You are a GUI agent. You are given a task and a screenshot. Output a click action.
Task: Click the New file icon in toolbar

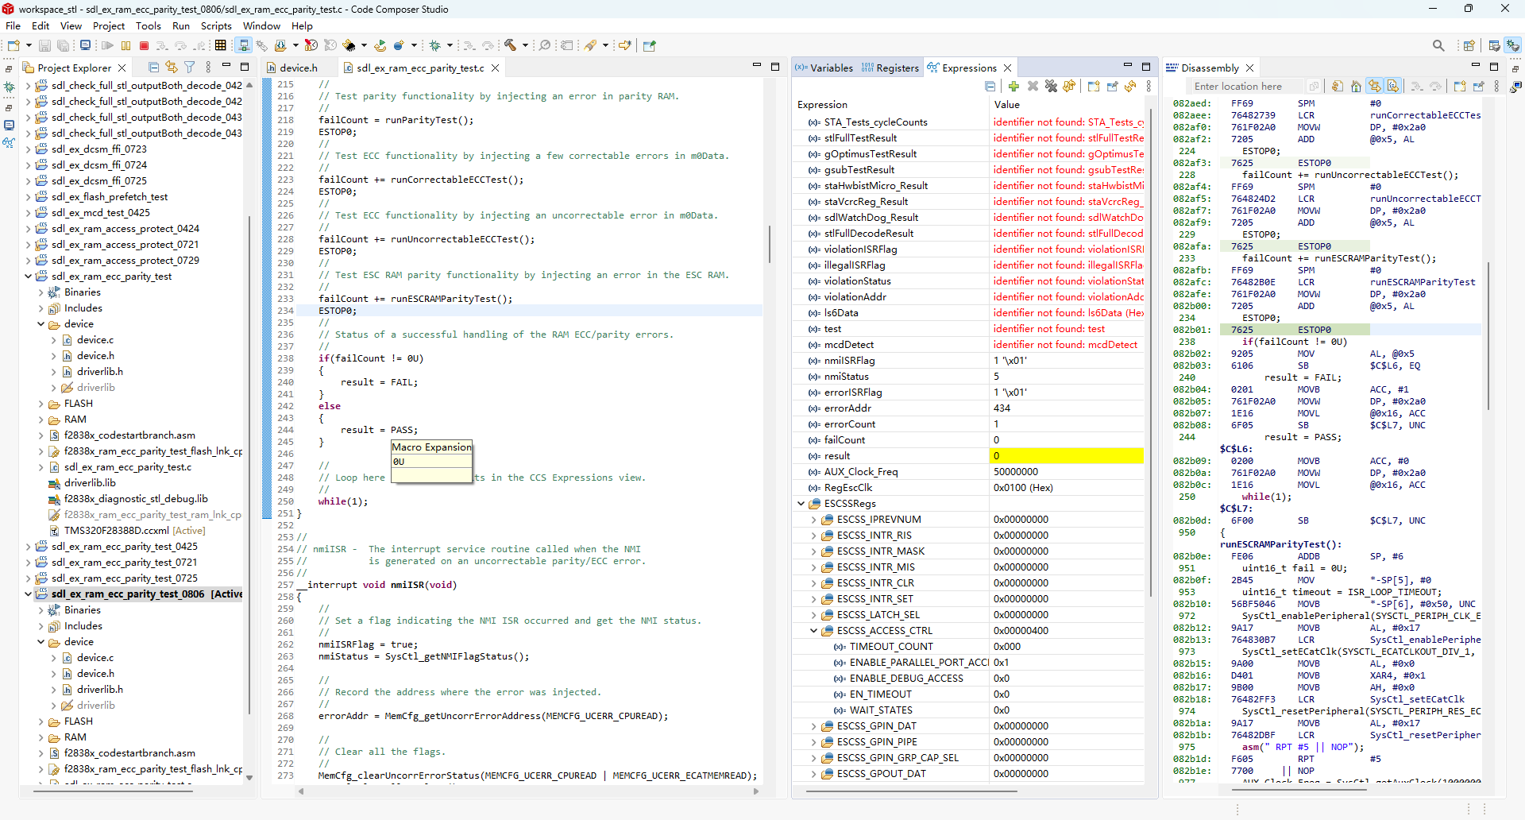[x=14, y=45]
